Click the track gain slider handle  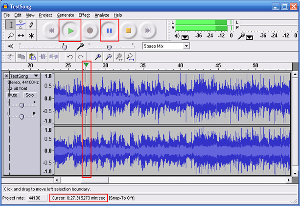coord(22,105)
